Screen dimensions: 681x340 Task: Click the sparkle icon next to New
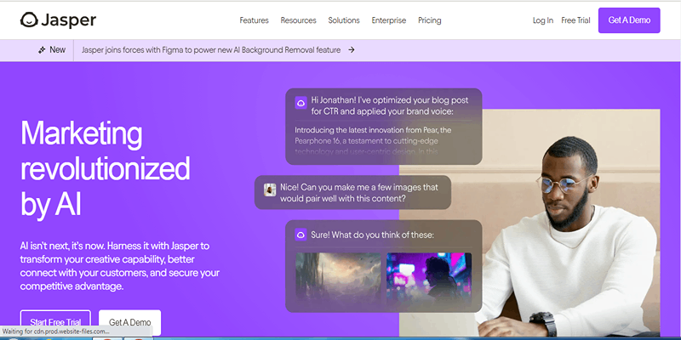click(42, 50)
